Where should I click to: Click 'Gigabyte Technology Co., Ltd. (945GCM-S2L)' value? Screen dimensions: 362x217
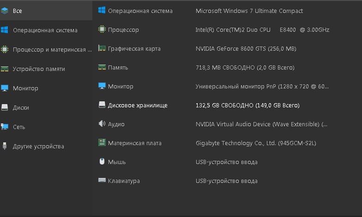tap(256, 143)
